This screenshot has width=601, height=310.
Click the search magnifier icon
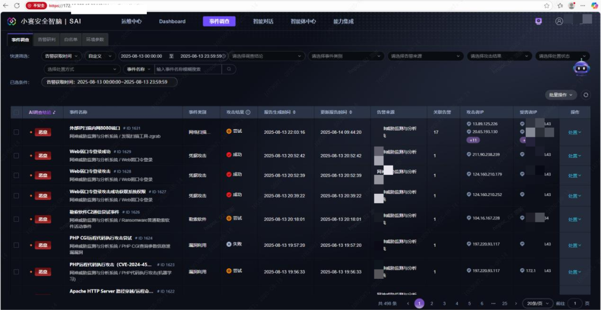tap(229, 69)
